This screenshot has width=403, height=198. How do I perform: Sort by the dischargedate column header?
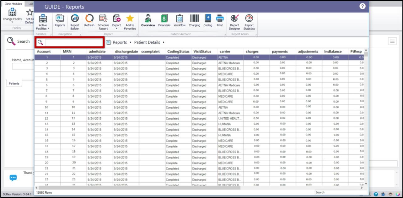pos(126,51)
